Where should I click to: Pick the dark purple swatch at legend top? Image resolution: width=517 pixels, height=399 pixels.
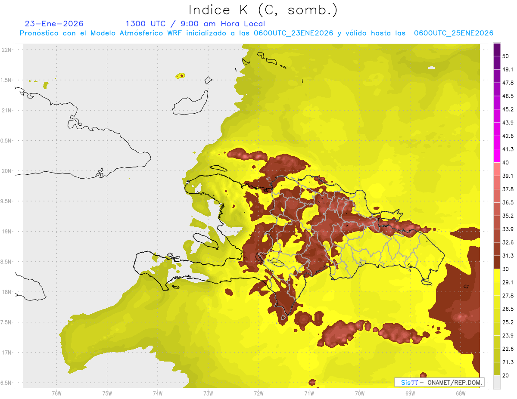(497, 50)
